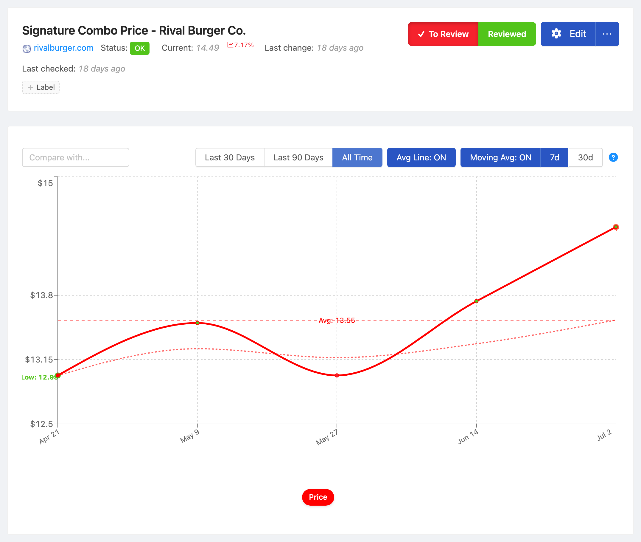Screen dimensions: 641x542
Task: Select the All Time range
Action: coord(357,157)
